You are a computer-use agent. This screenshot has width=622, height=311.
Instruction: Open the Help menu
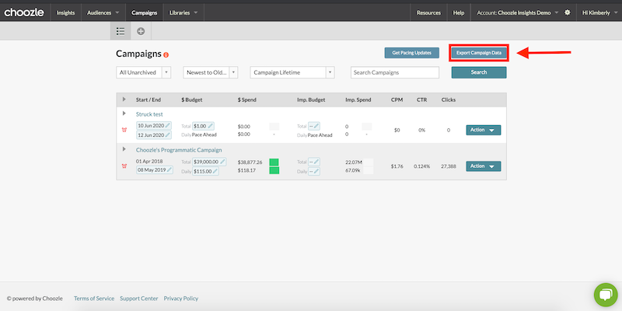tap(459, 12)
